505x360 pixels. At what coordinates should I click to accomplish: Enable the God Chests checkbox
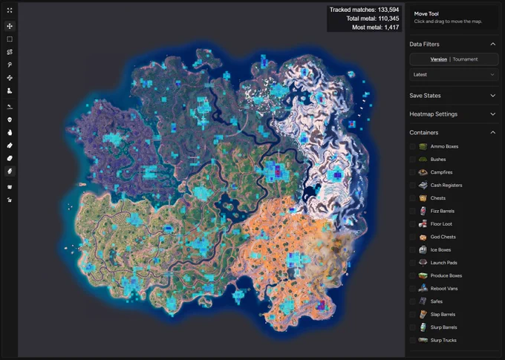pos(412,237)
